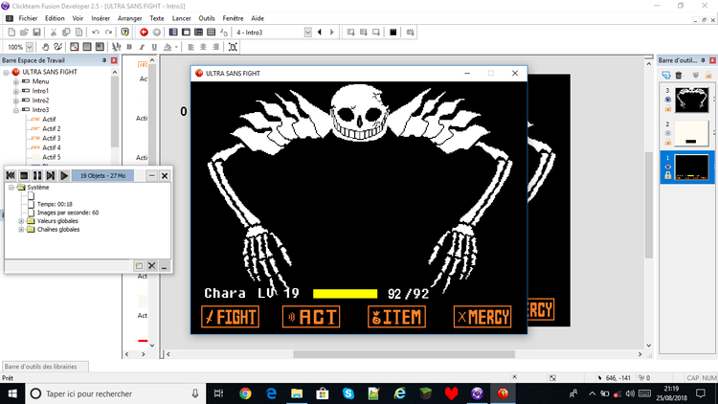This screenshot has height=404, width=718.
Task: Collapse the Intro3 frame node
Action: (x=16, y=110)
